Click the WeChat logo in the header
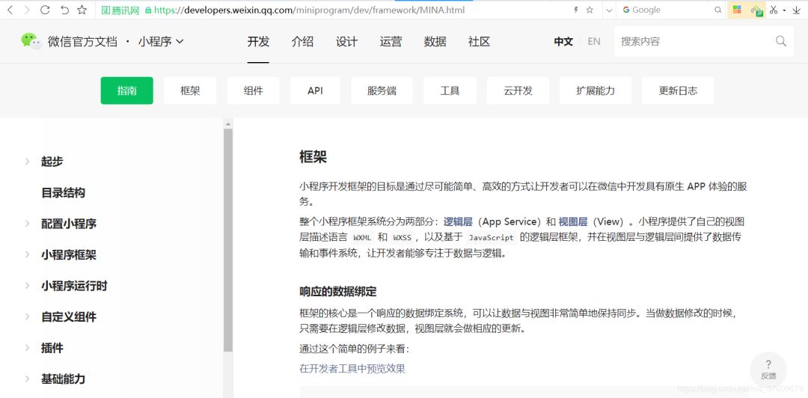808x398 pixels. 31,41
